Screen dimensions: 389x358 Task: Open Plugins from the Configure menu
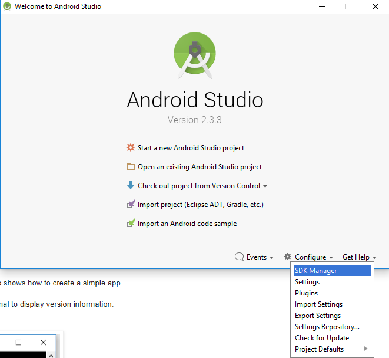click(332, 293)
